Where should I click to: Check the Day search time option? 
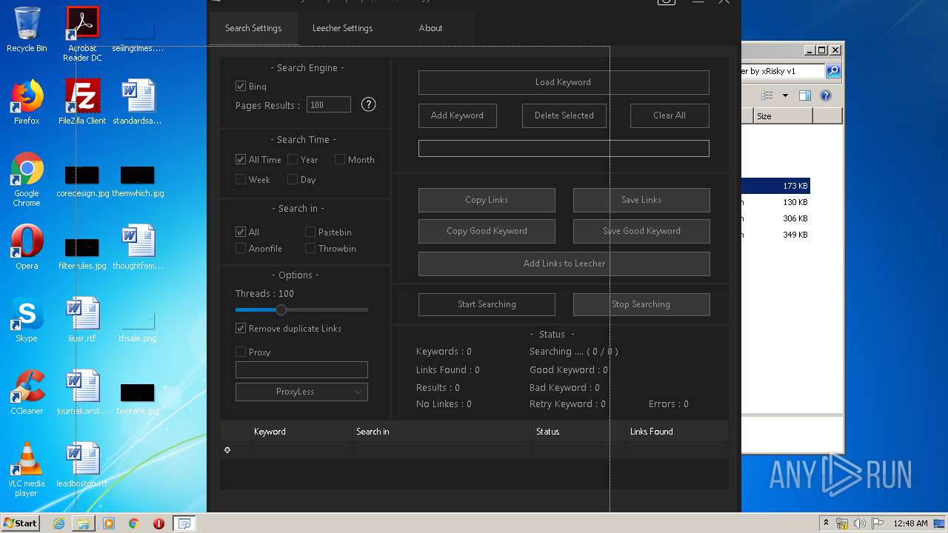(293, 179)
